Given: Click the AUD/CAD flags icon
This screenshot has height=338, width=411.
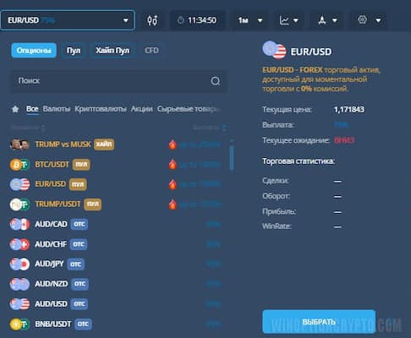Looking at the screenshot, I should (19, 225).
